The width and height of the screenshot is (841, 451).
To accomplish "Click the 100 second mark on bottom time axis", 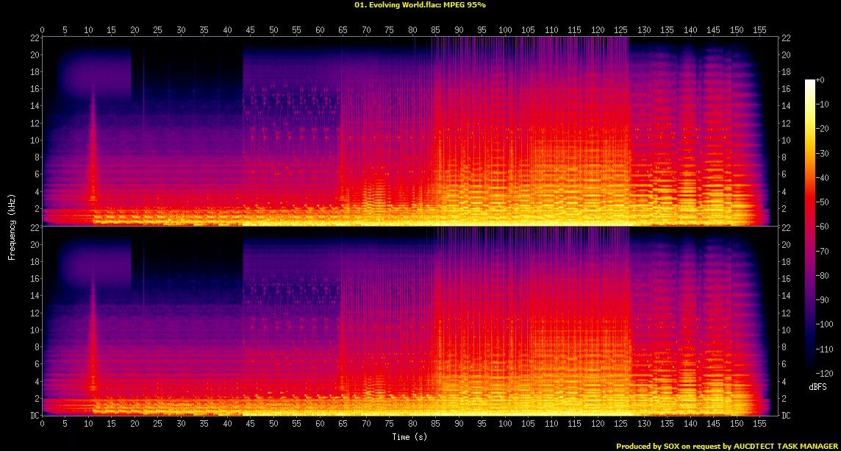I will [x=505, y=425].
